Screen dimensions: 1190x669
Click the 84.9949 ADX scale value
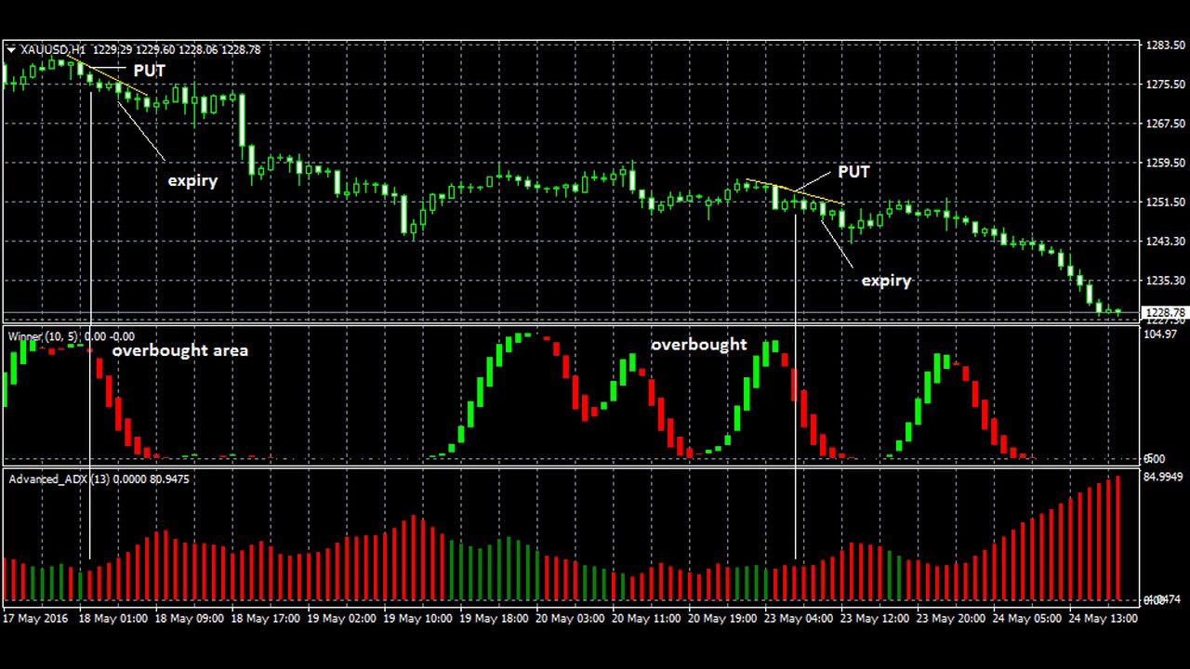tap(1163, 477)
